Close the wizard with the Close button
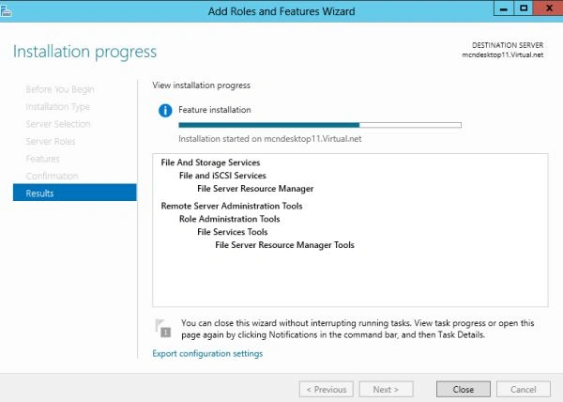 [x=464, y=389]
